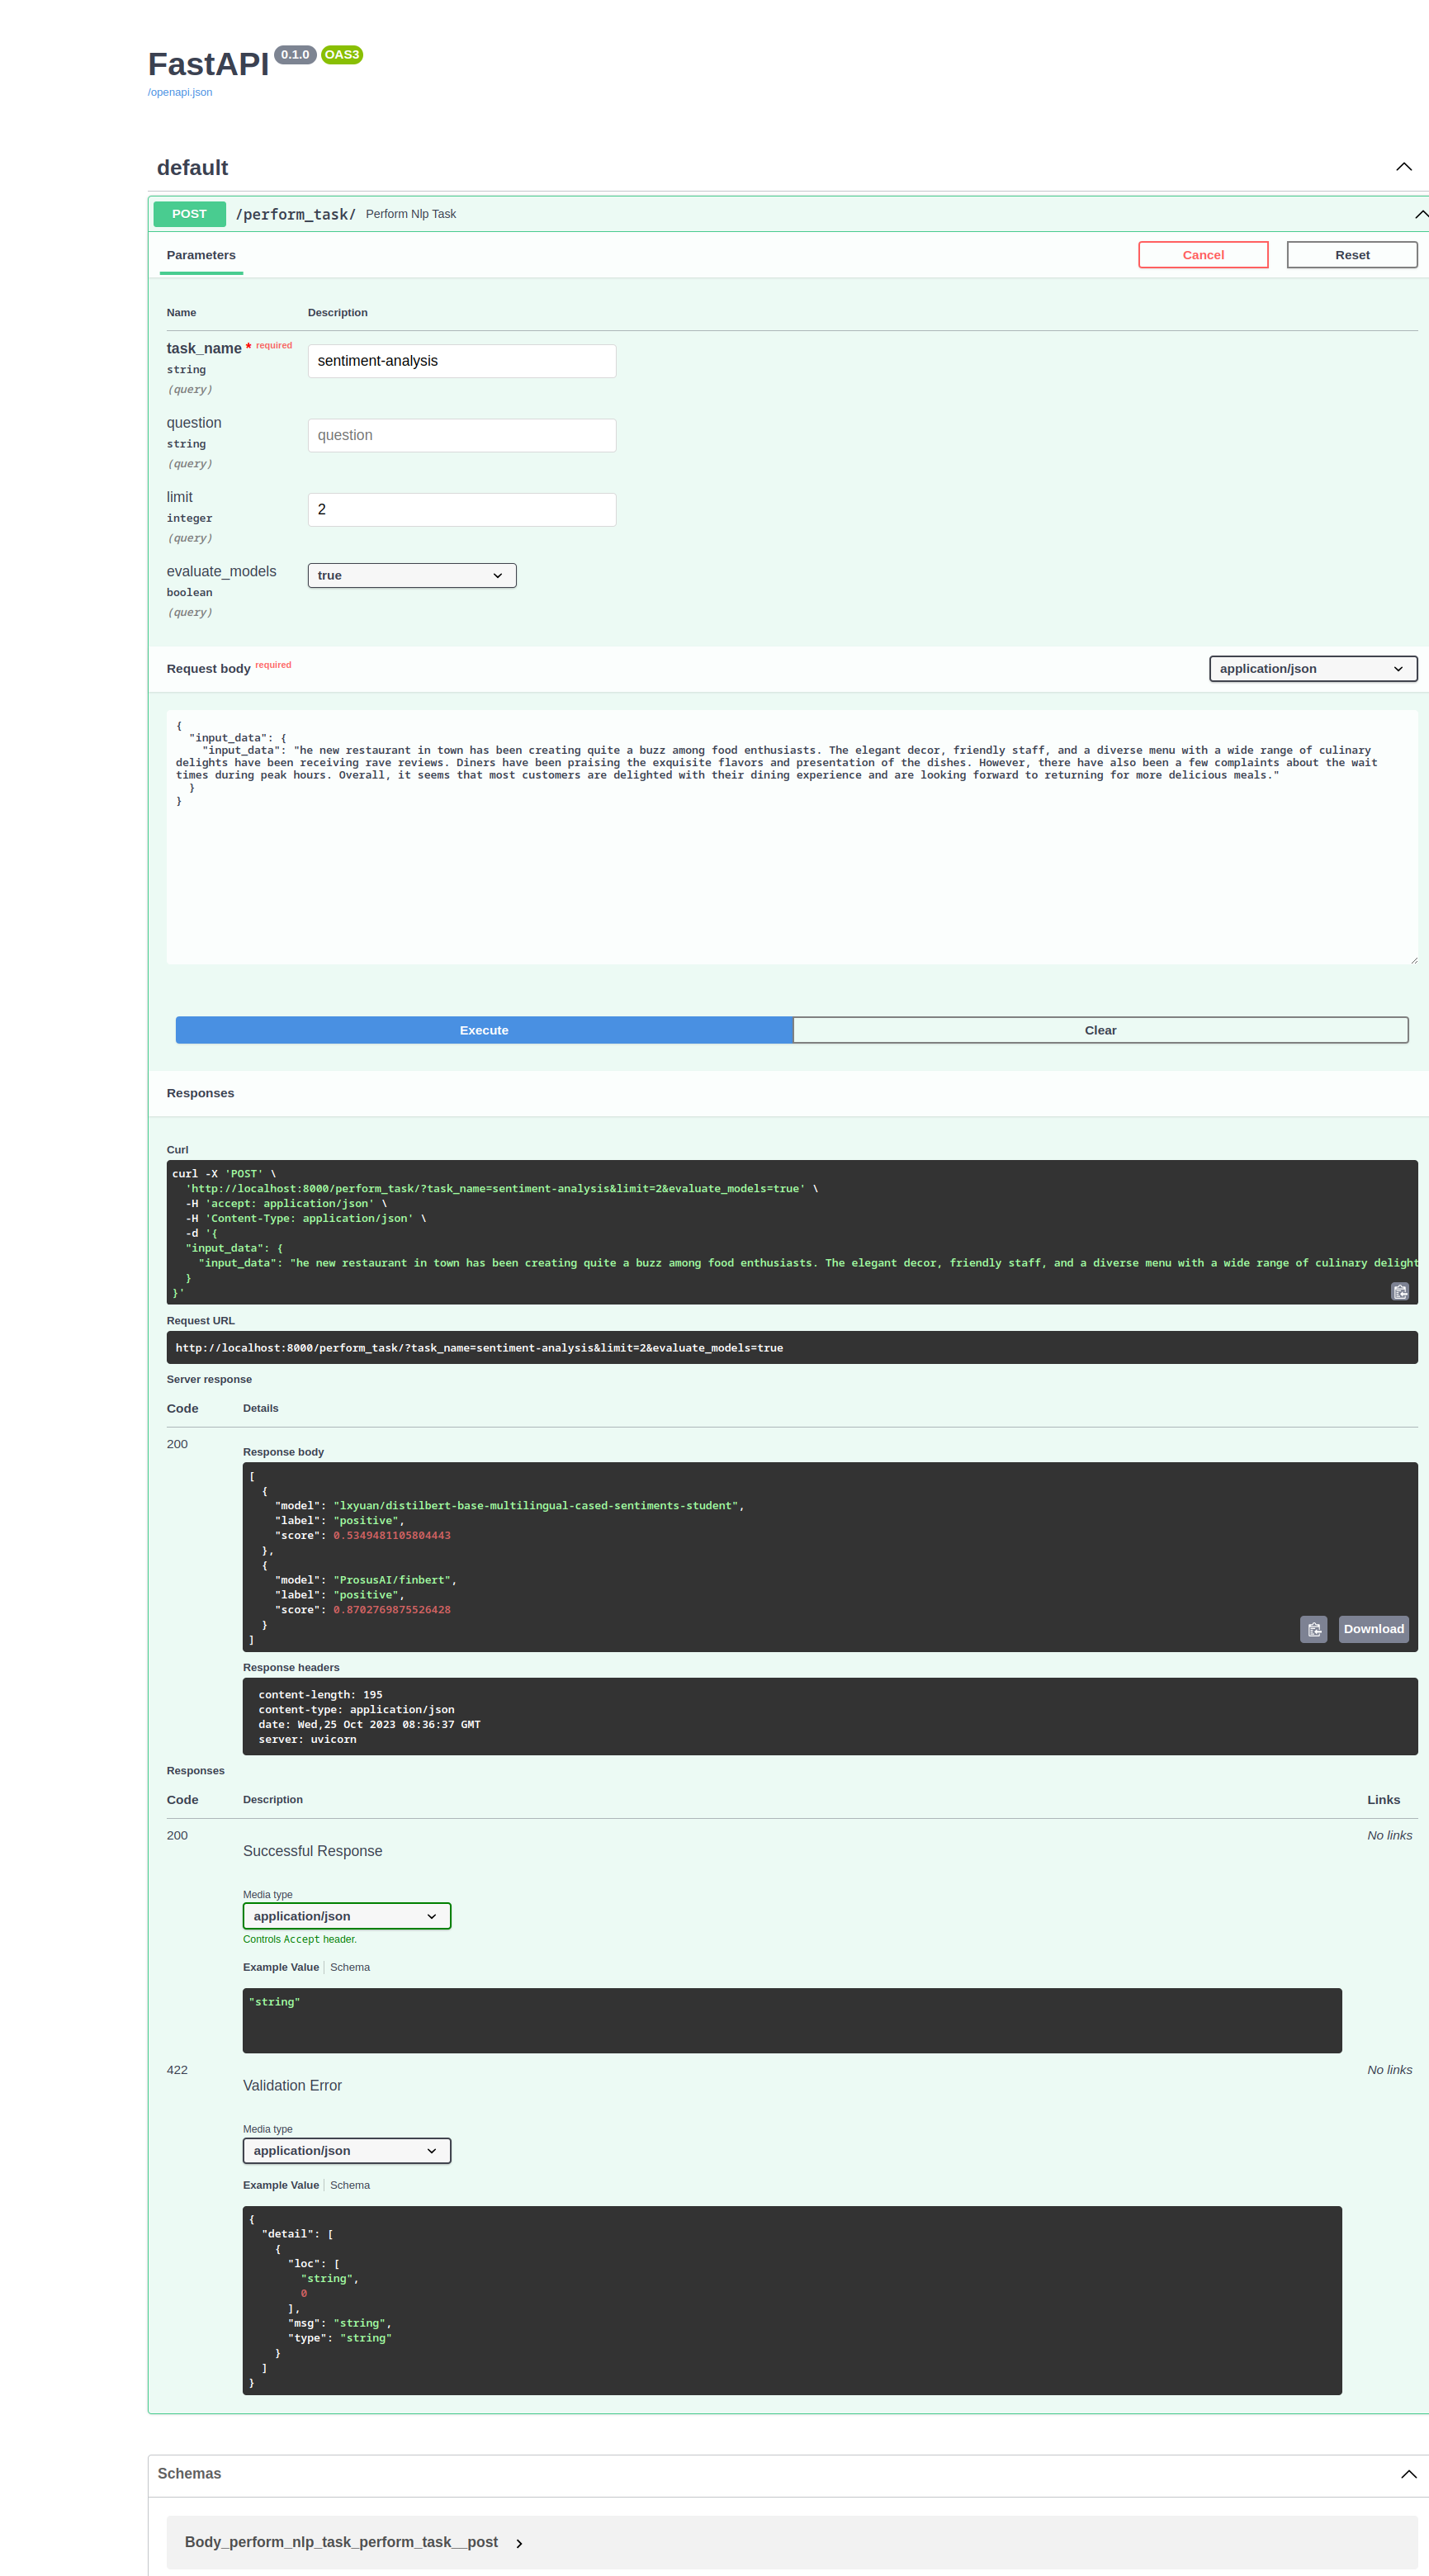Click the Clear button
The image size is (1429, 2576).
click(x=1100, y=1030)
